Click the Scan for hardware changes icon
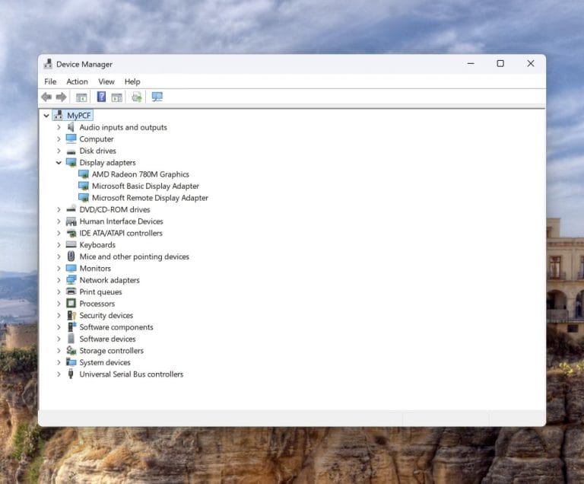The height and width of the screenshot is (484, 584). pyautogui.click(x=157, y=97)
